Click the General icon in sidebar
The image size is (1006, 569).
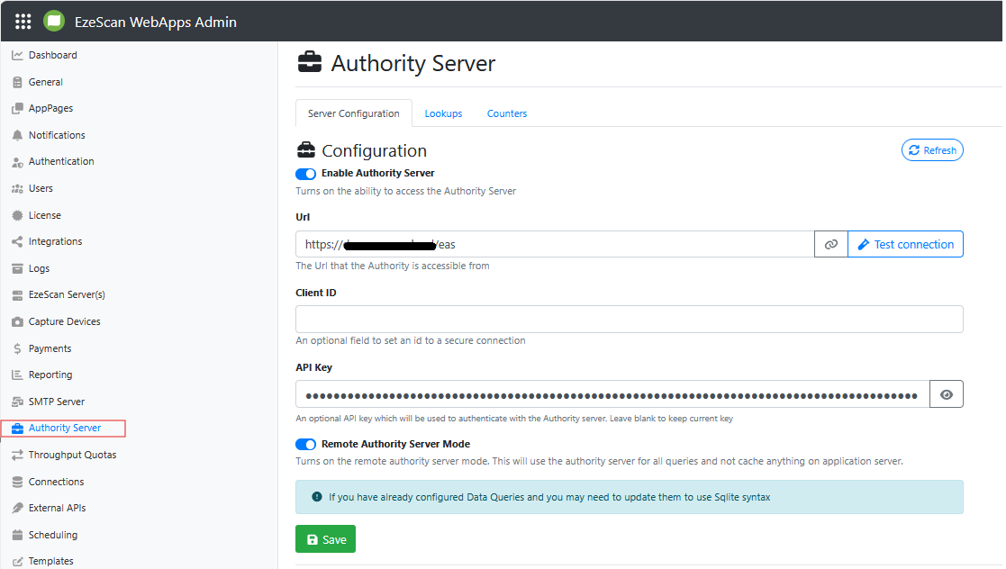pyautogui.click(x=17, y=82)
